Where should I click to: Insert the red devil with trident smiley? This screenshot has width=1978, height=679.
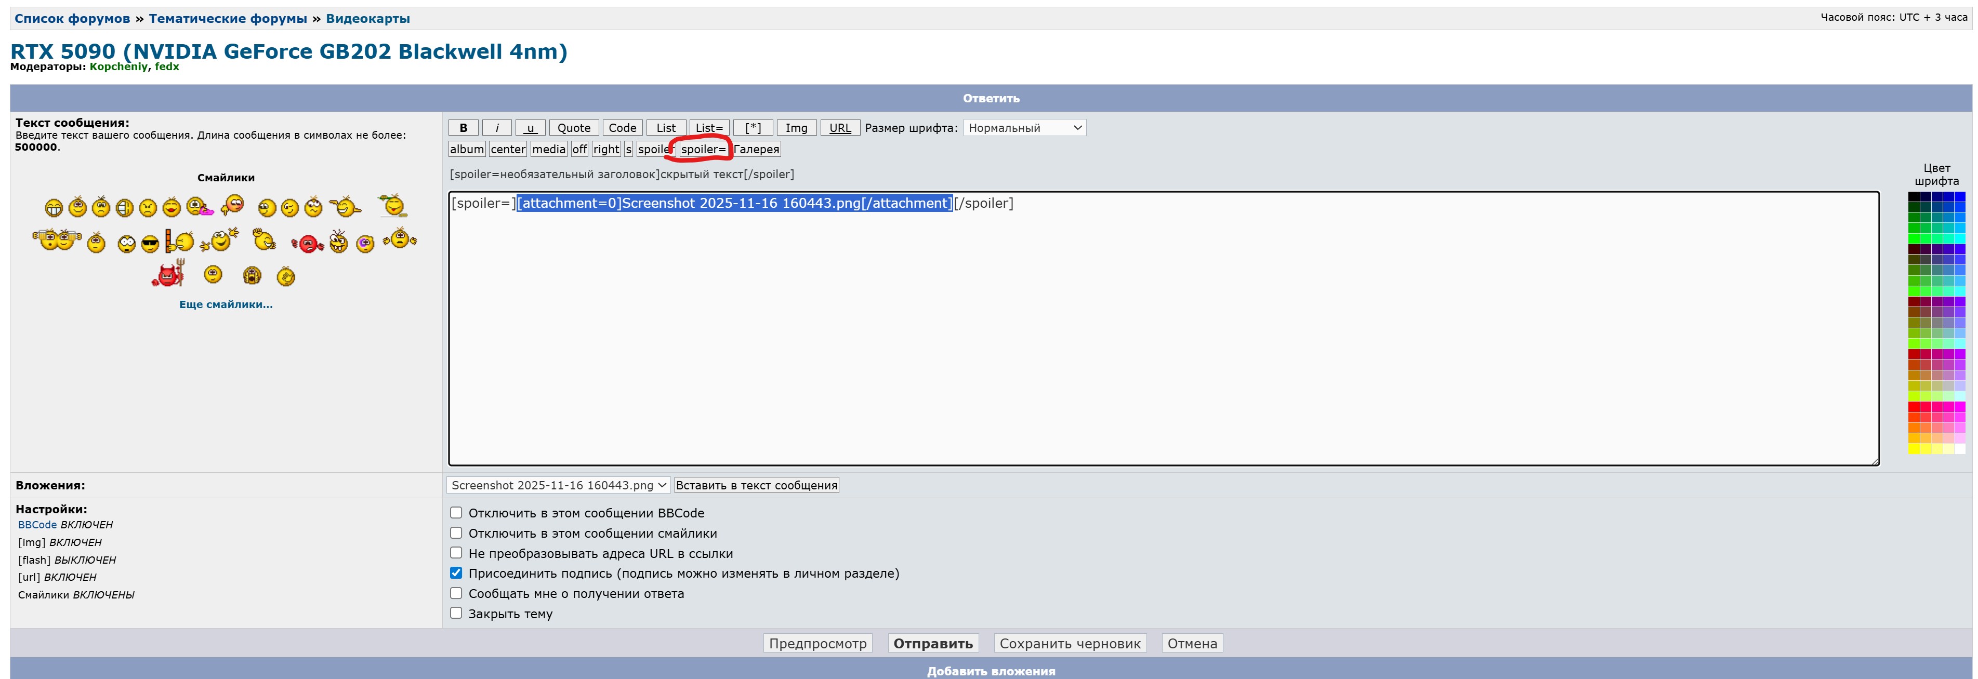(x=168, y=275)
